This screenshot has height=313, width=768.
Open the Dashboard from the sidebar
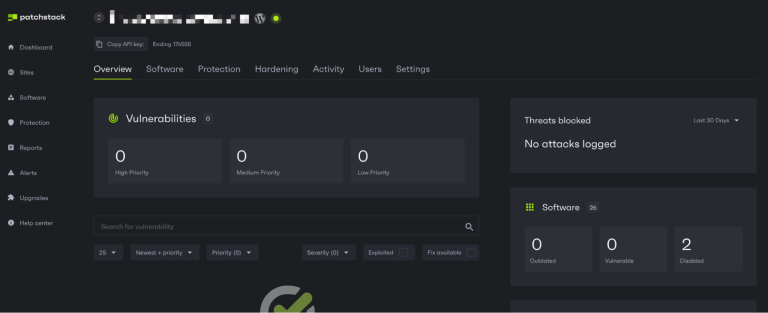click(35, 47)
